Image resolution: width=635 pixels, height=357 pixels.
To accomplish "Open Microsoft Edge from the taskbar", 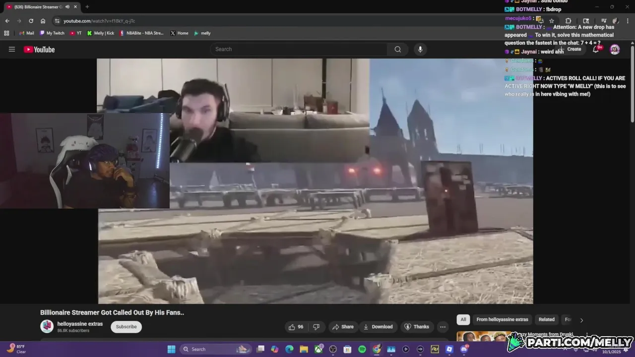I will point(289,349).
